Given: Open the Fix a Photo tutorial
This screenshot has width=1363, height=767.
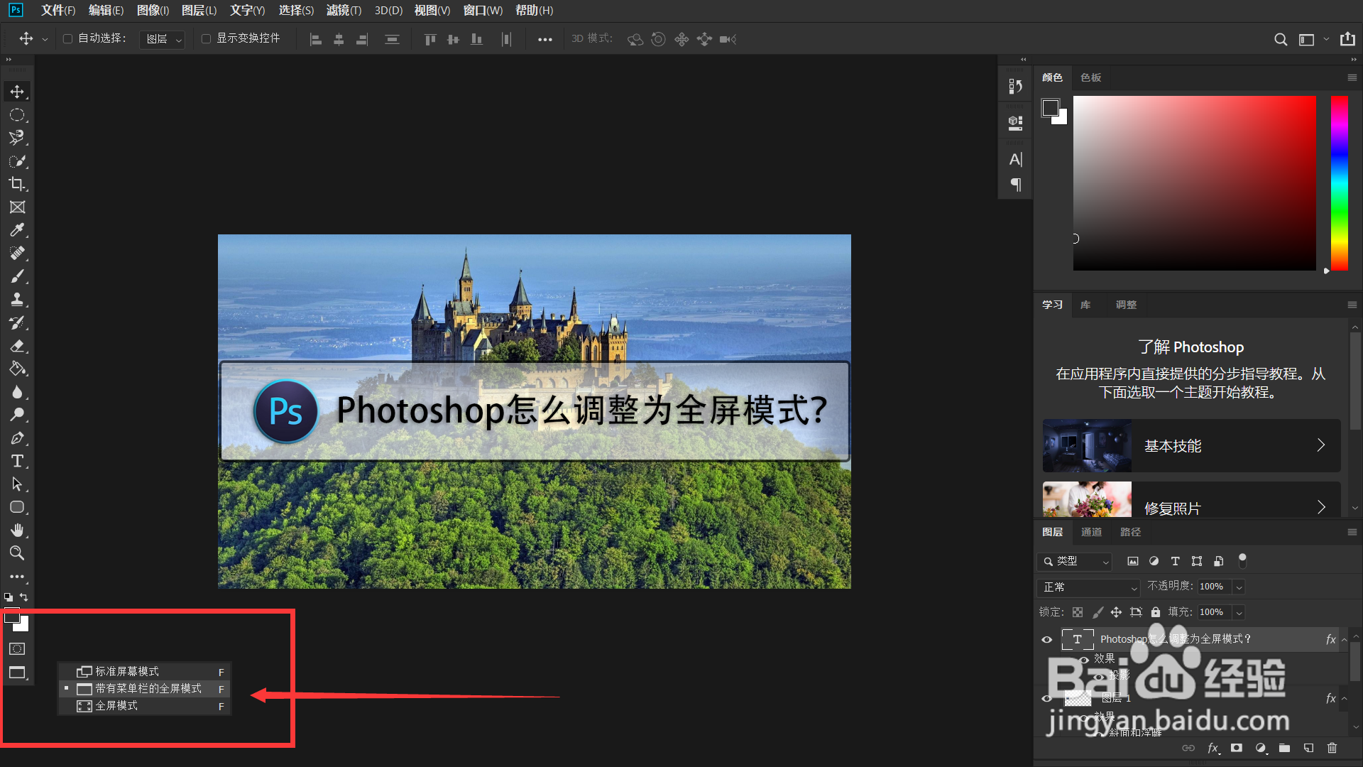Looking at the screenshot, I should click(1191, 500).
